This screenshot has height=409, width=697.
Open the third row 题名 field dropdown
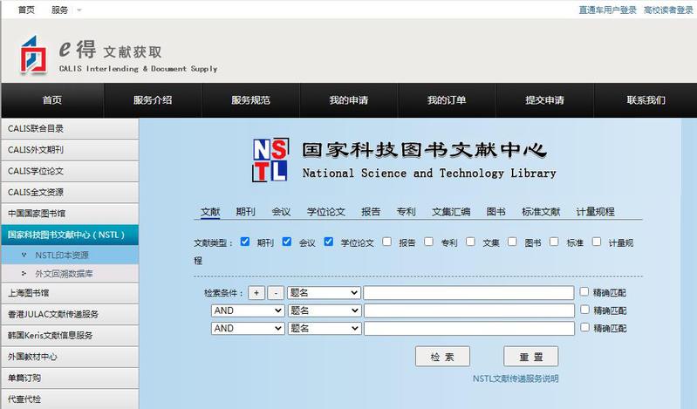coord(325,329)
